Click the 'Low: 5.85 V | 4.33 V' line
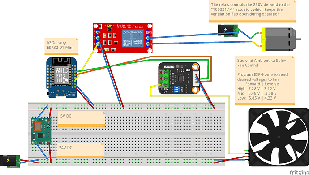Image resolution: width=309 pixels, height=175 pixels. [x=257, y=98]
